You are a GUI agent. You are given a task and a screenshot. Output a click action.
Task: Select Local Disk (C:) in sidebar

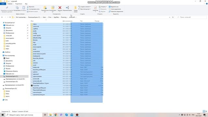[14, 76]
